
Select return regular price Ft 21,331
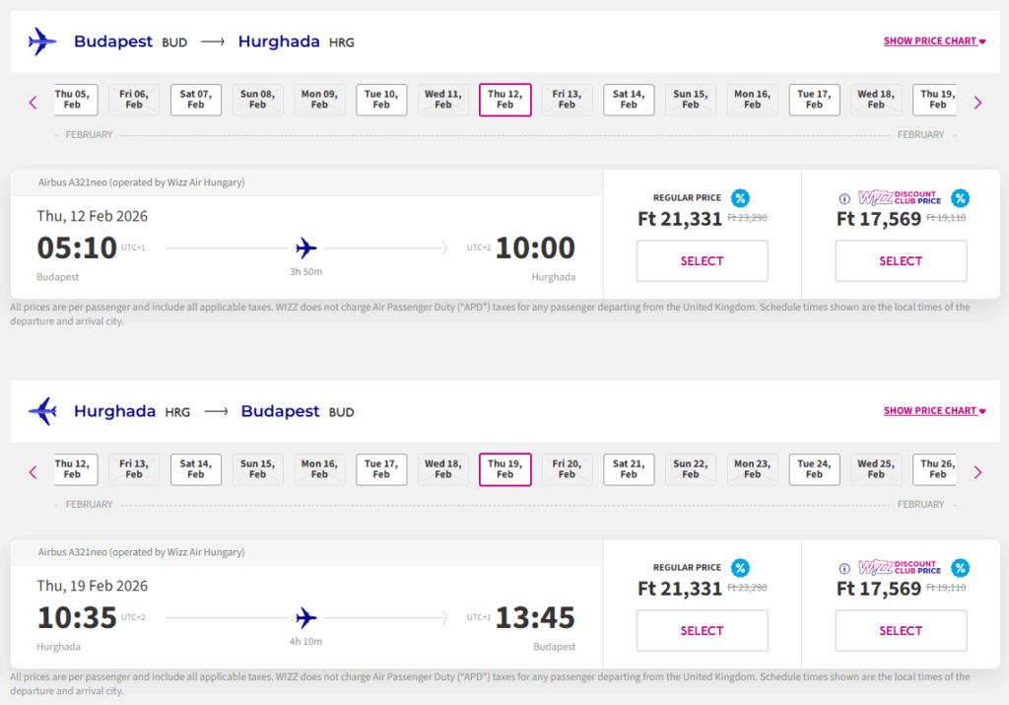click(702, 631)
